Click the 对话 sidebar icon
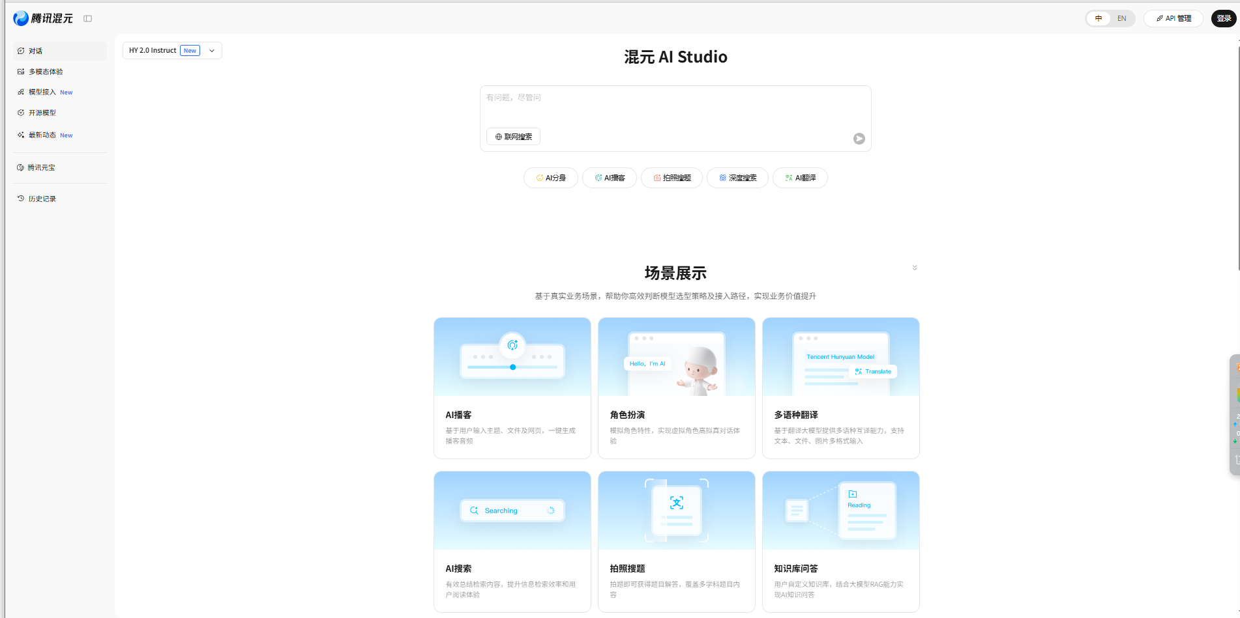Viewport: 1240px width, 618px height. pos(21,51)
